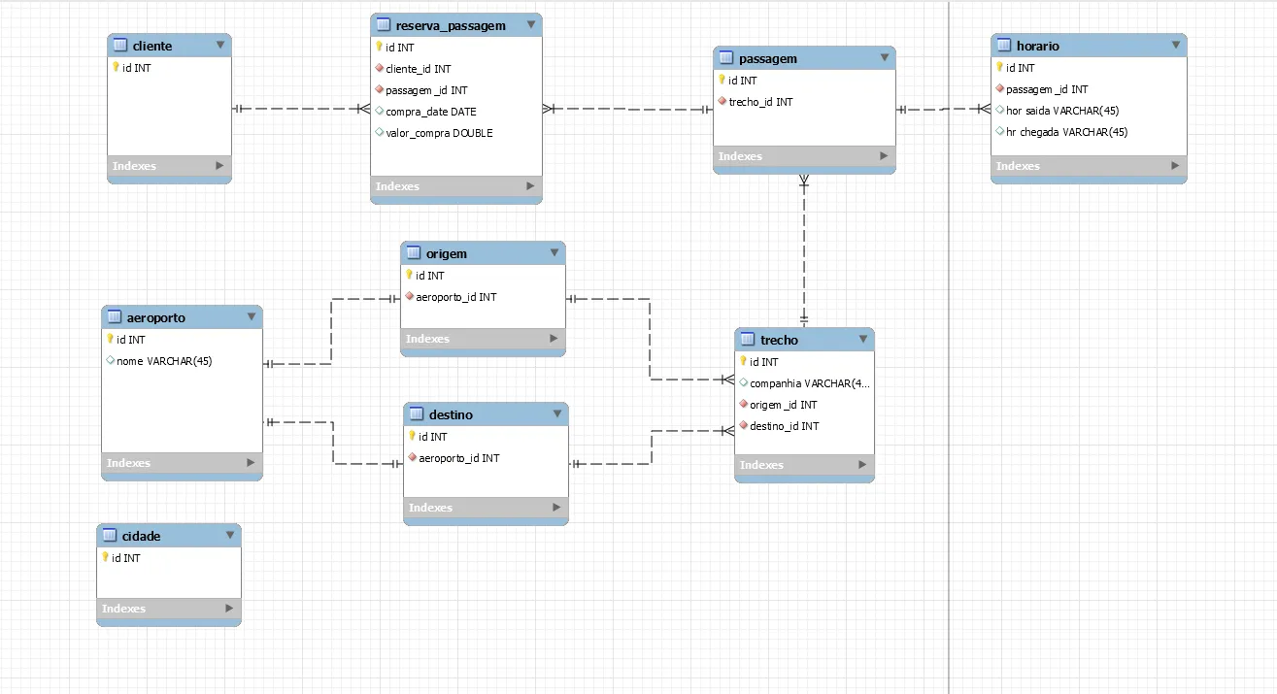Select the valor_compra DOUBLE column
The image size is (1277, 694).
(439, 133)
